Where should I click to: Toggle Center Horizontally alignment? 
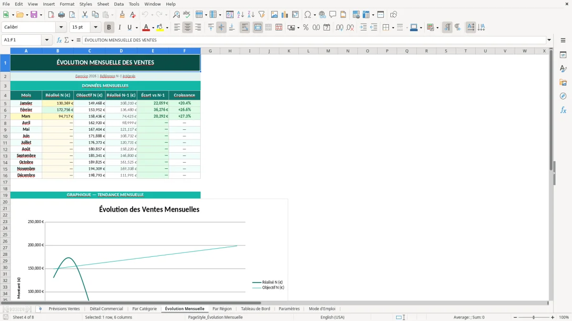(187, 28)
